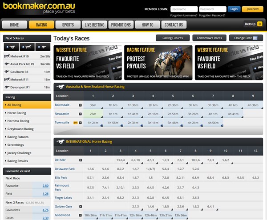
Task: Open the left Favourite vs Field banner
Action: tap(88, 63)
